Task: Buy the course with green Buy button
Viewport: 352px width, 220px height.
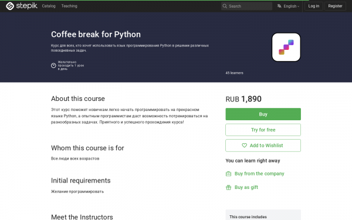Action: 263,114
